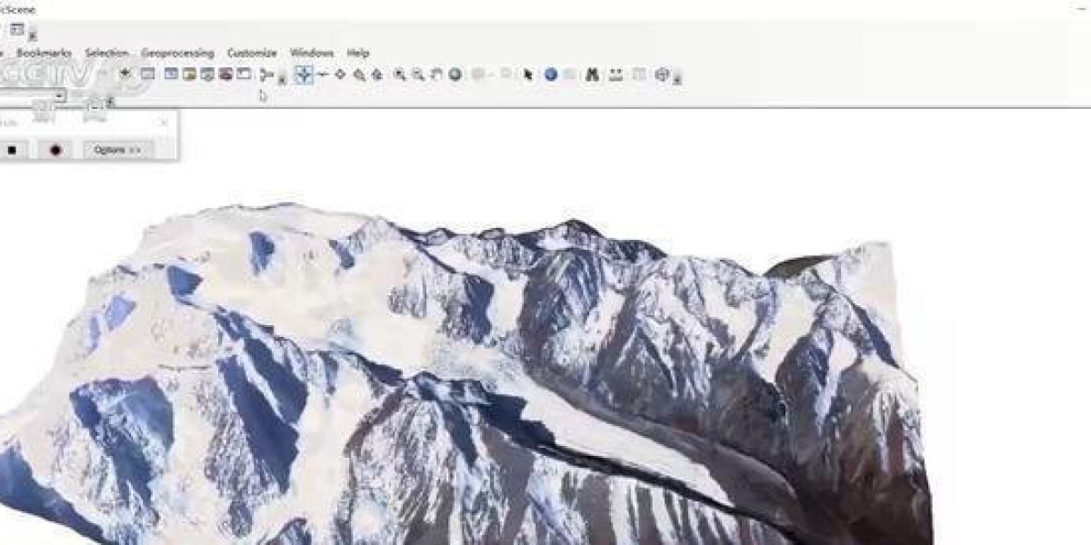Click the Zoom Out tool
Image resolution: width=1091 pixels, height=545 pixels.
pos(417,74)
